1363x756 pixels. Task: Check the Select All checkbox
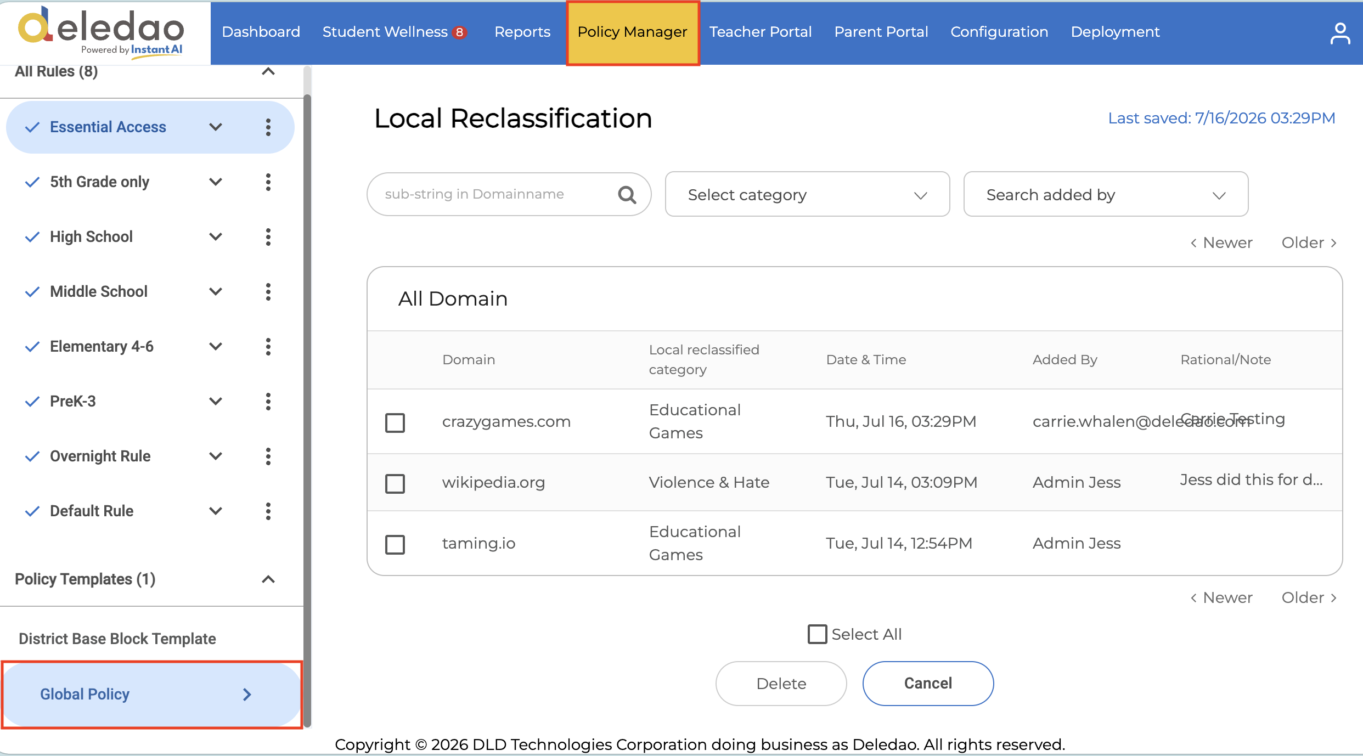click(817, 634)
